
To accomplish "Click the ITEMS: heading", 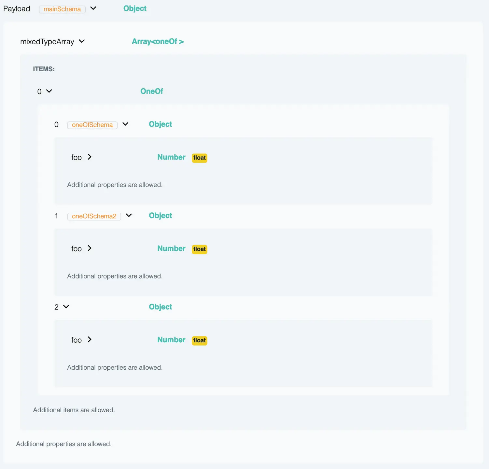I will 44,69.
